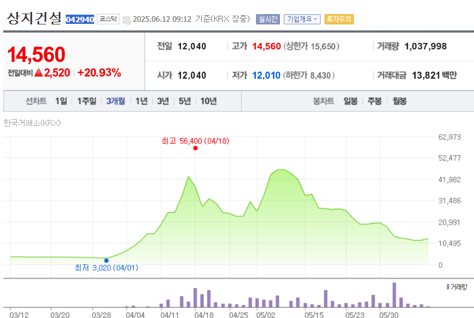Click the 전일 12,040 value
Screen dimensions: 474x318
click(192, 47)
